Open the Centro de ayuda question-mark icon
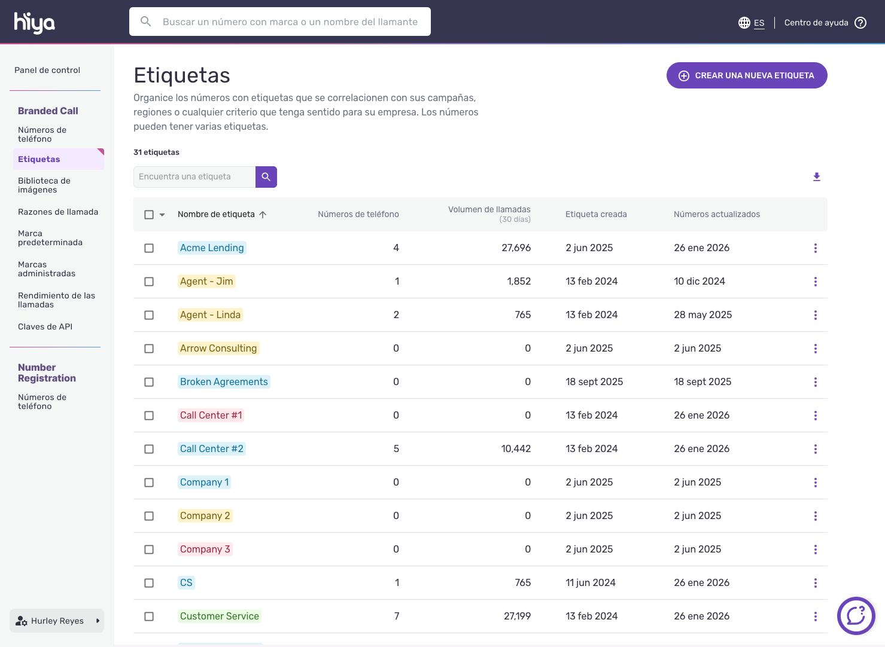This screenshot has width=885, height=647. [x=860, y=23]
